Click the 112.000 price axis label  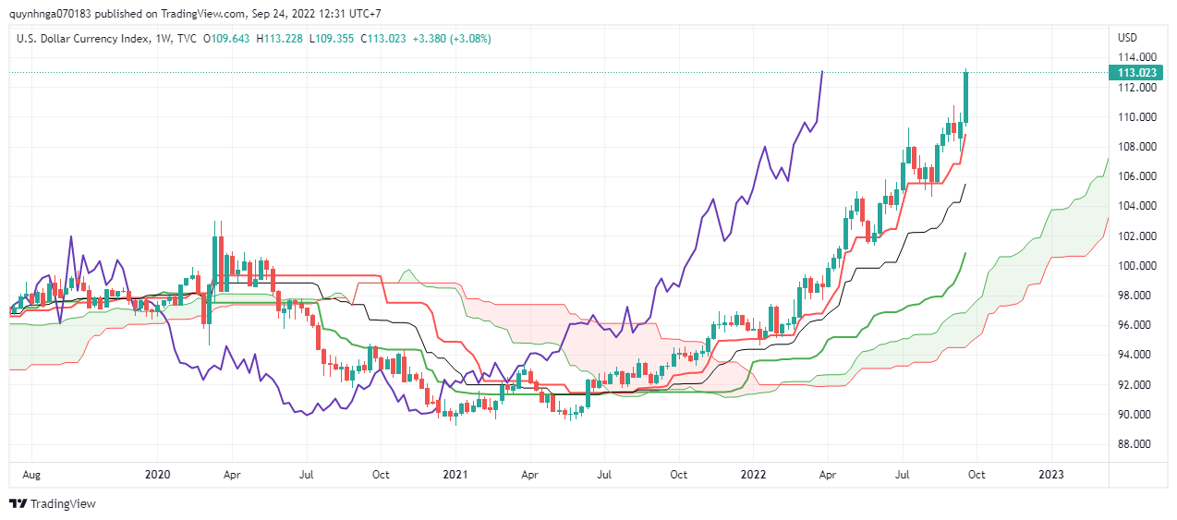1137,88
